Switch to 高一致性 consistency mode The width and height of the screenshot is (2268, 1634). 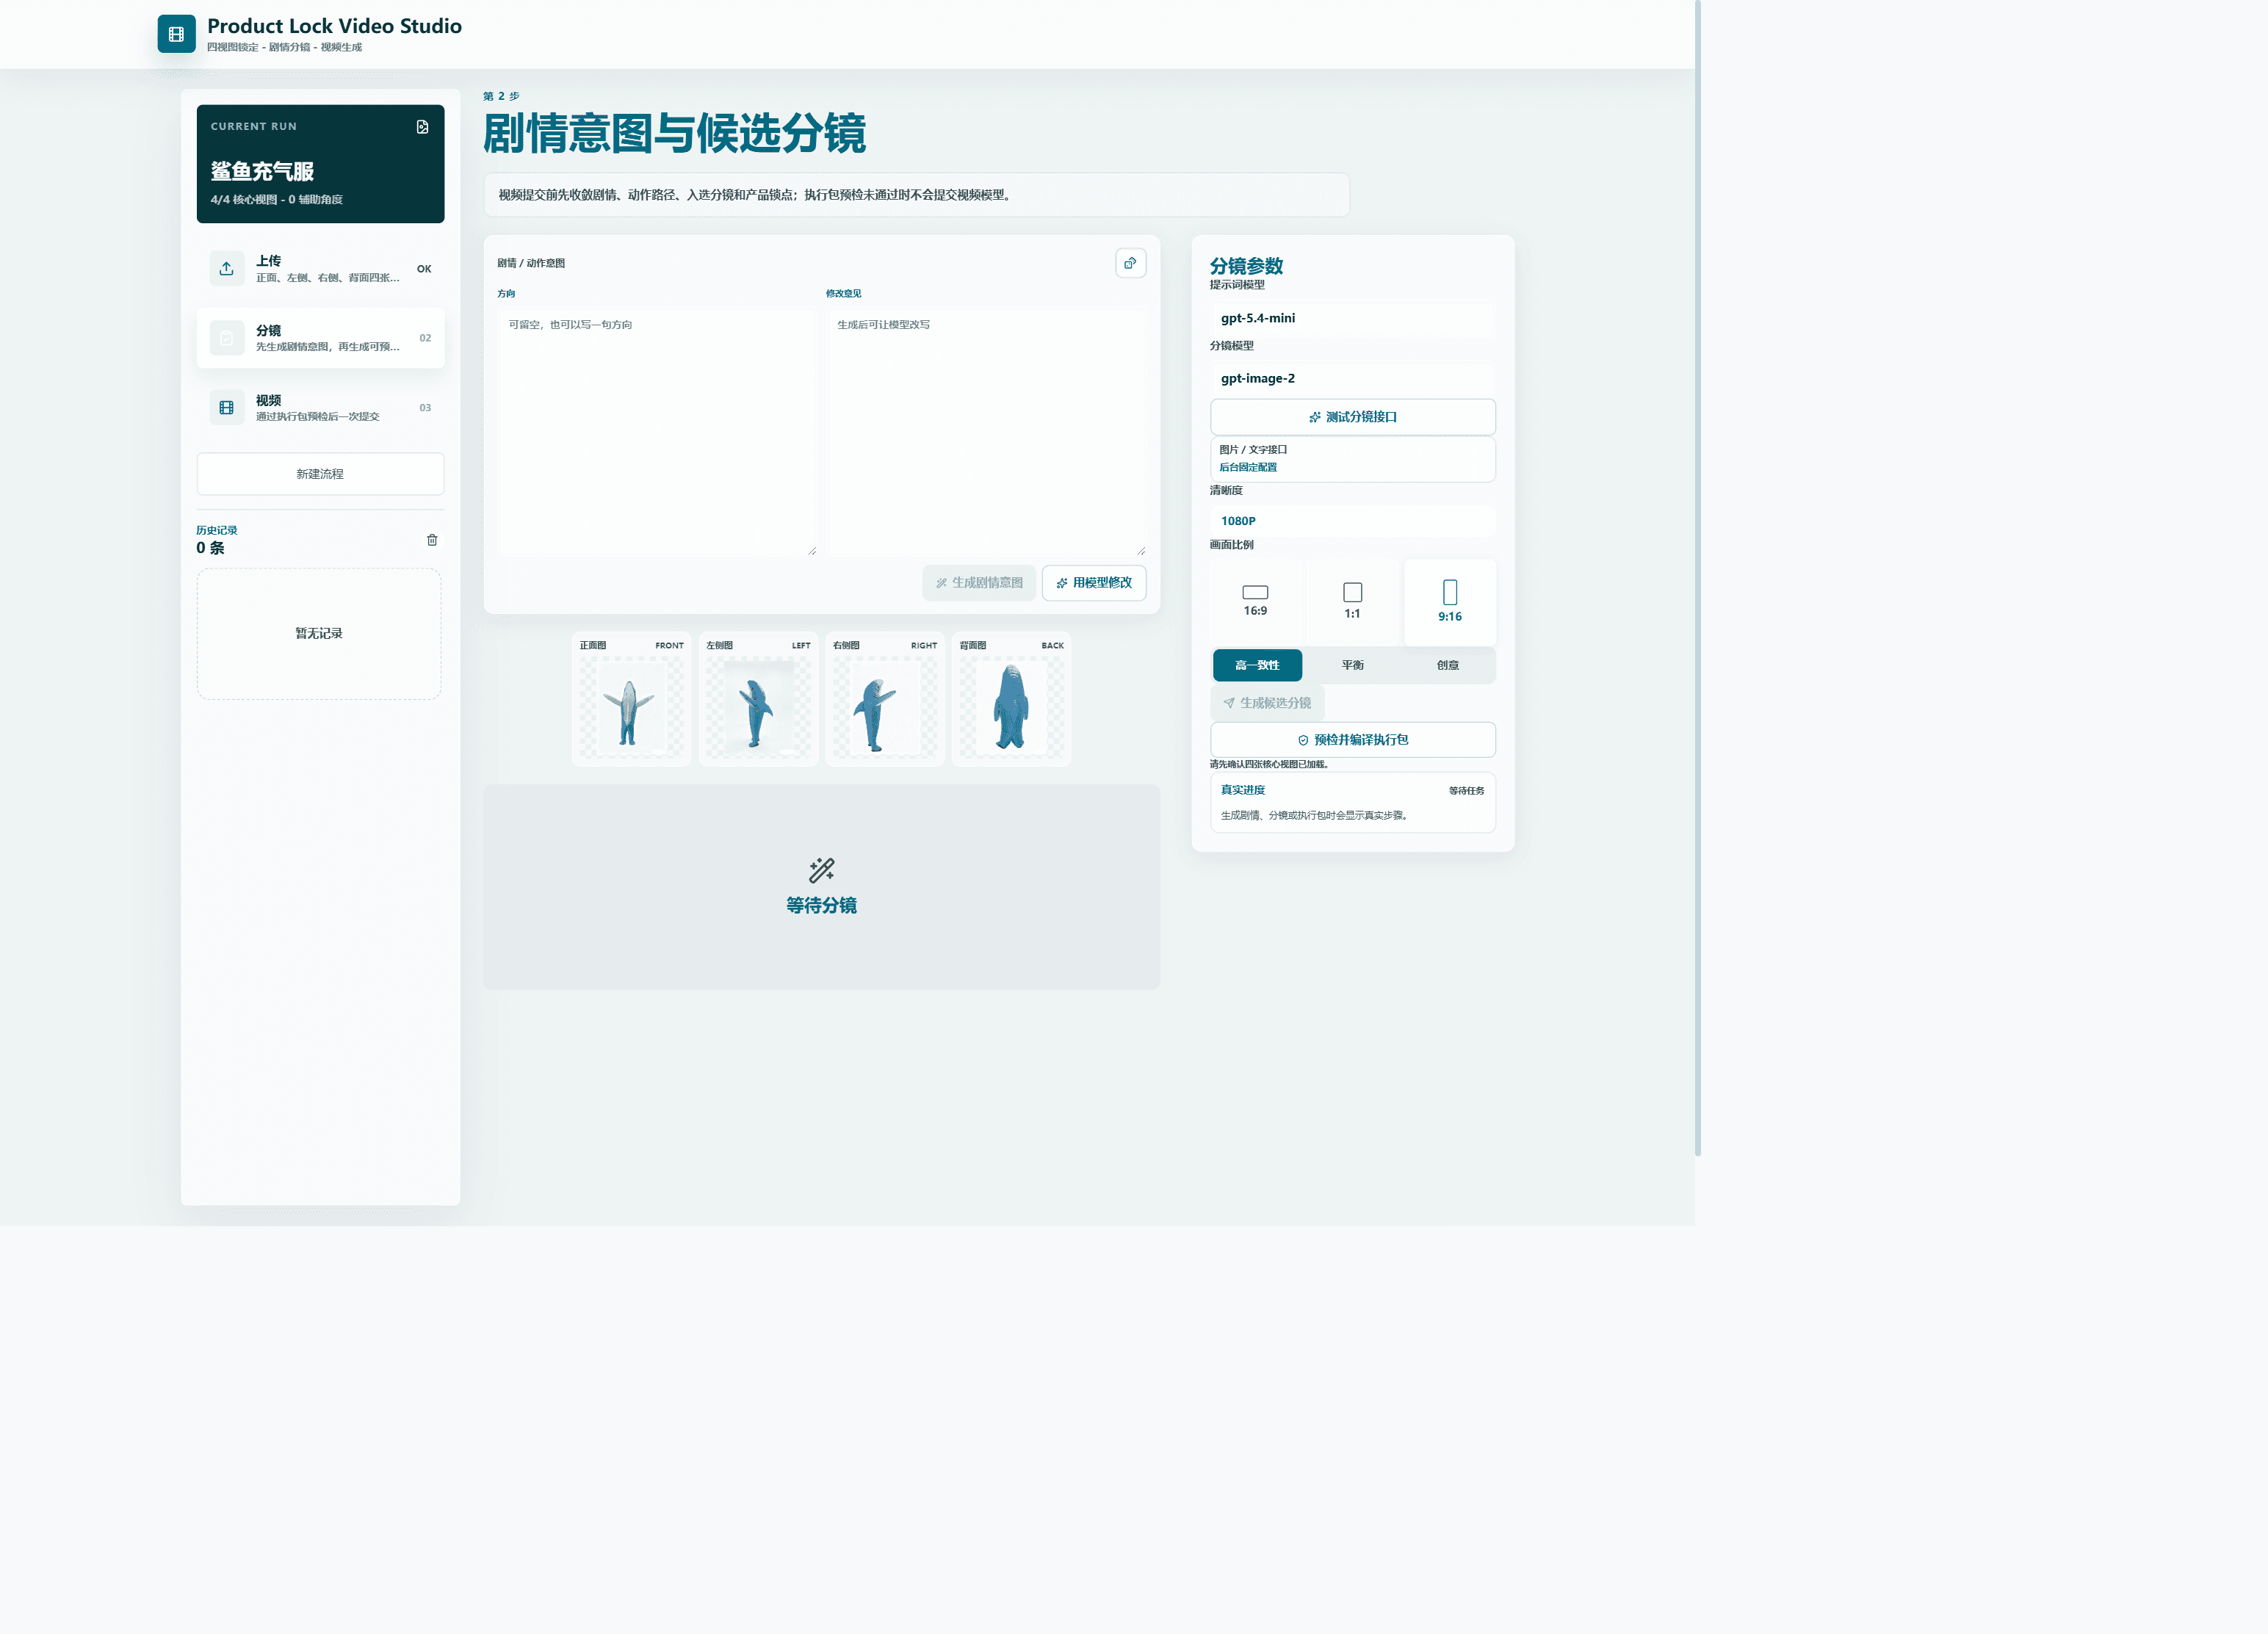[x=1257, y=665]
